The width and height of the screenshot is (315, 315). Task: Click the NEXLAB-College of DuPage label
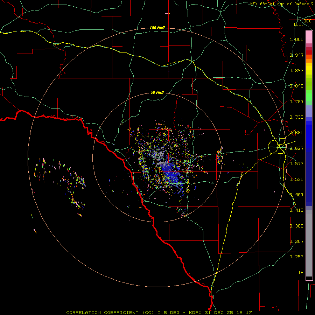coord(282,4)
